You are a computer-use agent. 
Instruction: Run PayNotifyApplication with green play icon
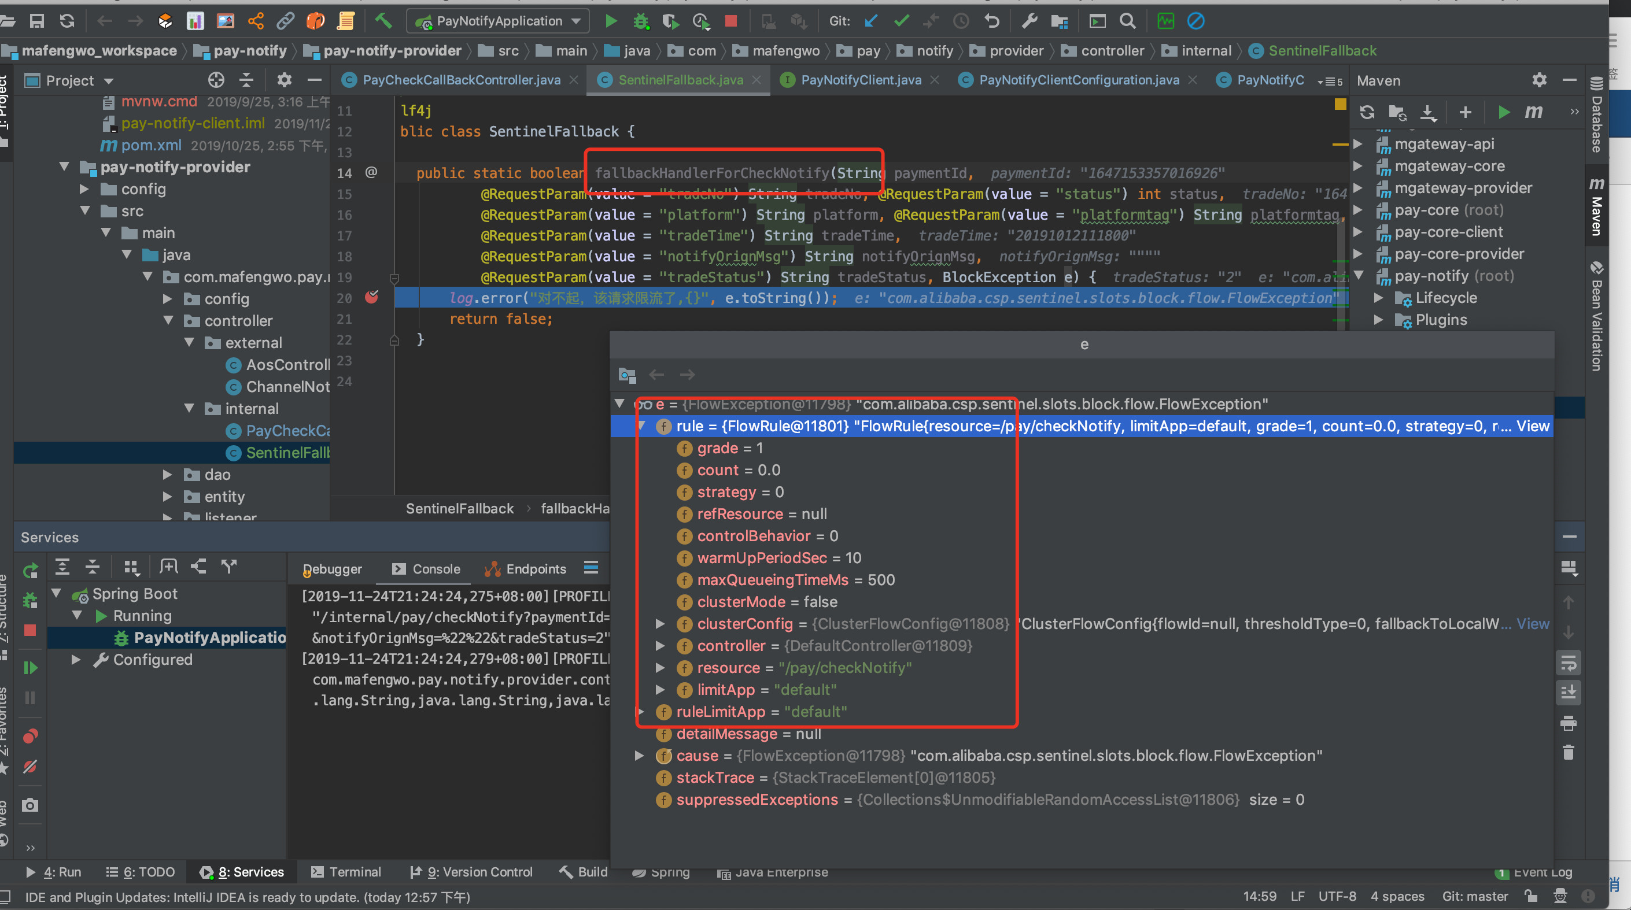[610, 21]
